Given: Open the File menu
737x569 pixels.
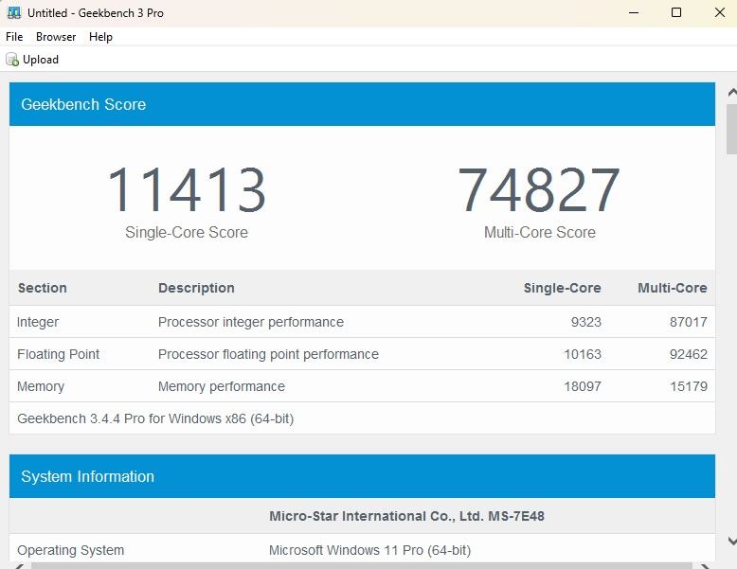Looking at the screenshot, I should 14,37.
